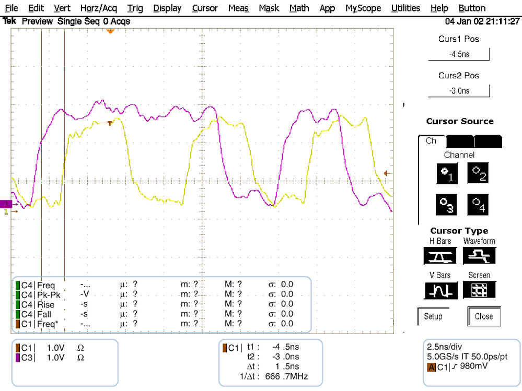Viewport: 522px width, 391px height.
Task: Select channel 1 as cursor source
Action: pos(447,173)
